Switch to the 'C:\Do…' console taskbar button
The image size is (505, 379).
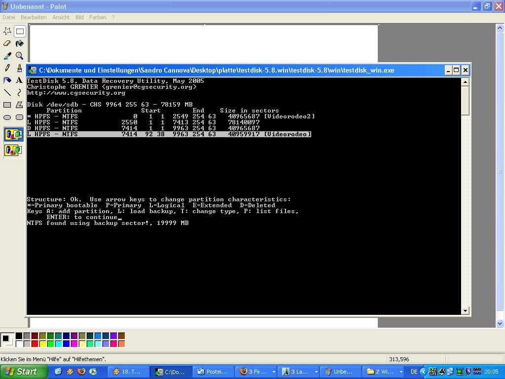(x=171, y=372)
